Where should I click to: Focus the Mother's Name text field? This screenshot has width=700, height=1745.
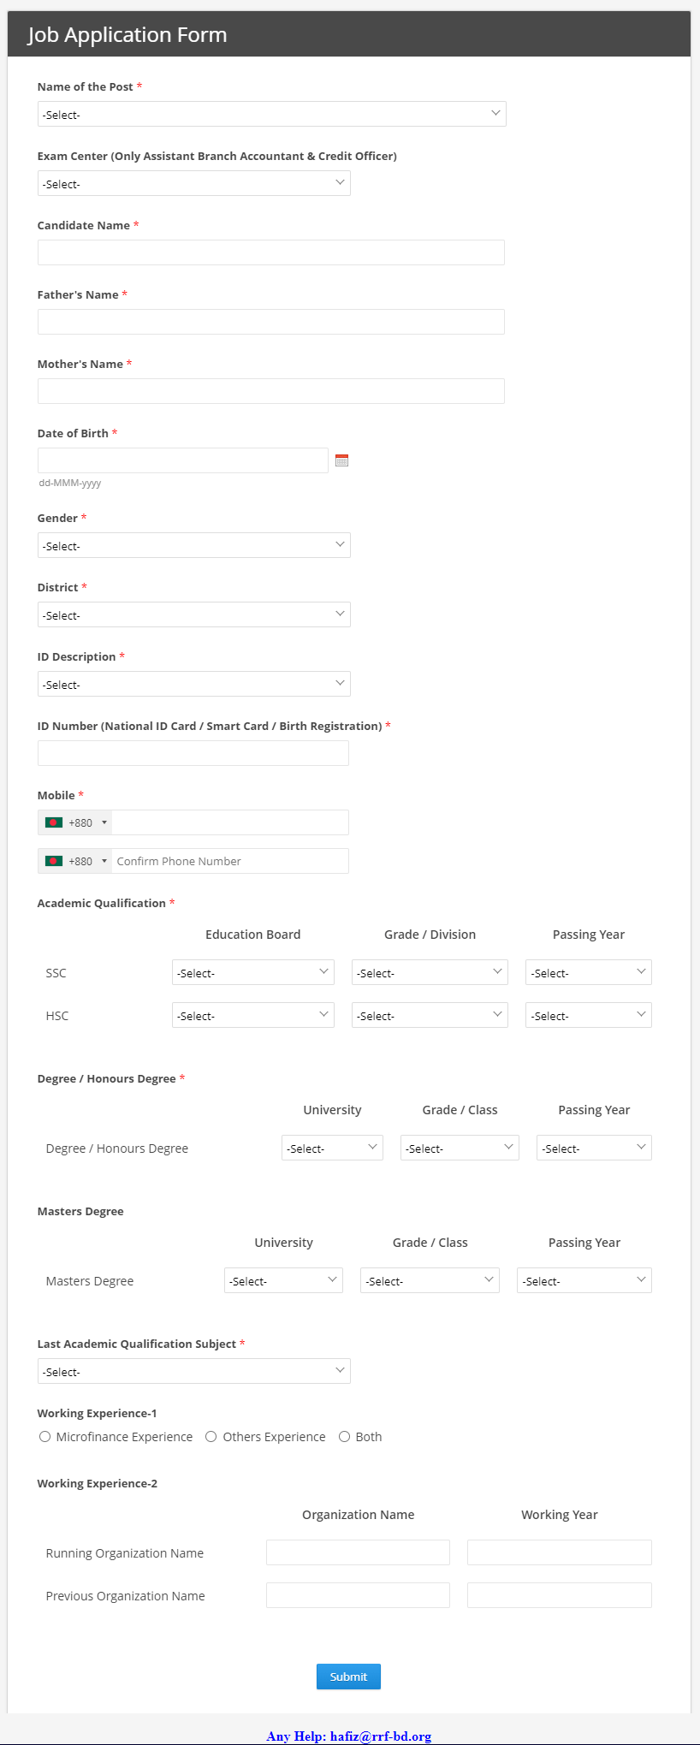click(271, 391)
